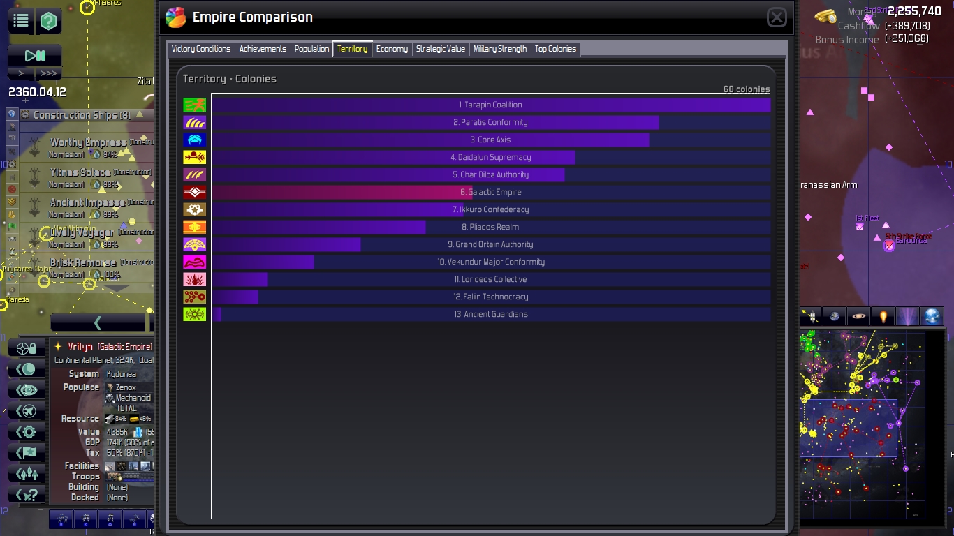Image resolution: width=954 pixels, height=536 pixels.
Task: Click the Vekundur Major Conformity flag icon
Action: (x=195, y=262)
